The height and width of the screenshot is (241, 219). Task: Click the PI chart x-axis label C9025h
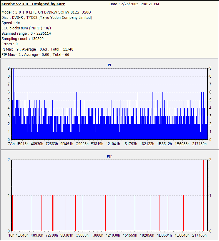[82, 144]
